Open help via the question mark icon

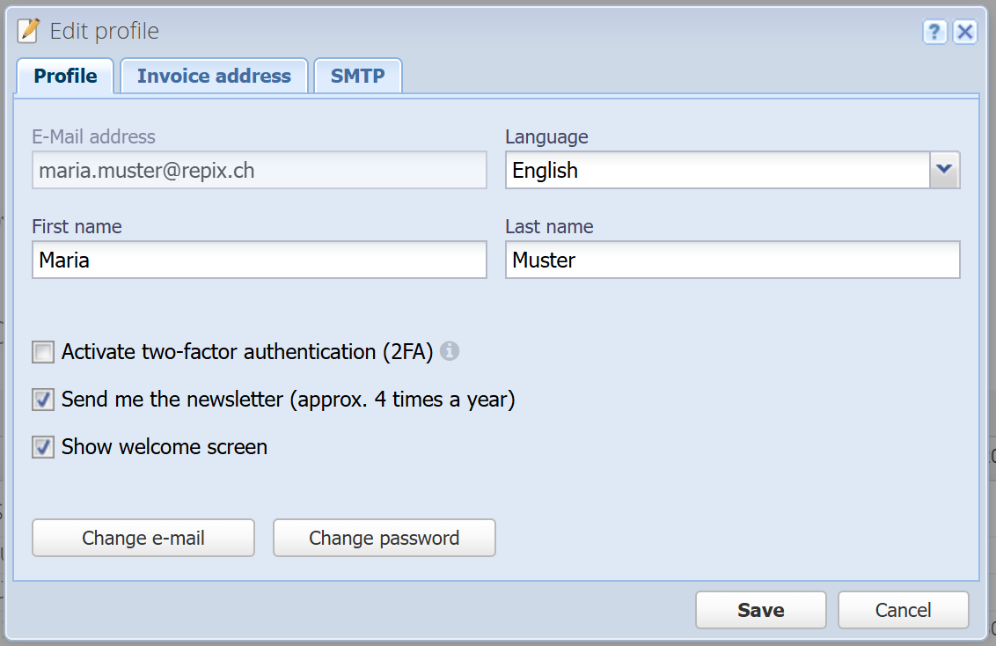point(934,31)
